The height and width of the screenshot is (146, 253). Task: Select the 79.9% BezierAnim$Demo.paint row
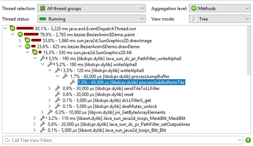click(x=87, y=34)
